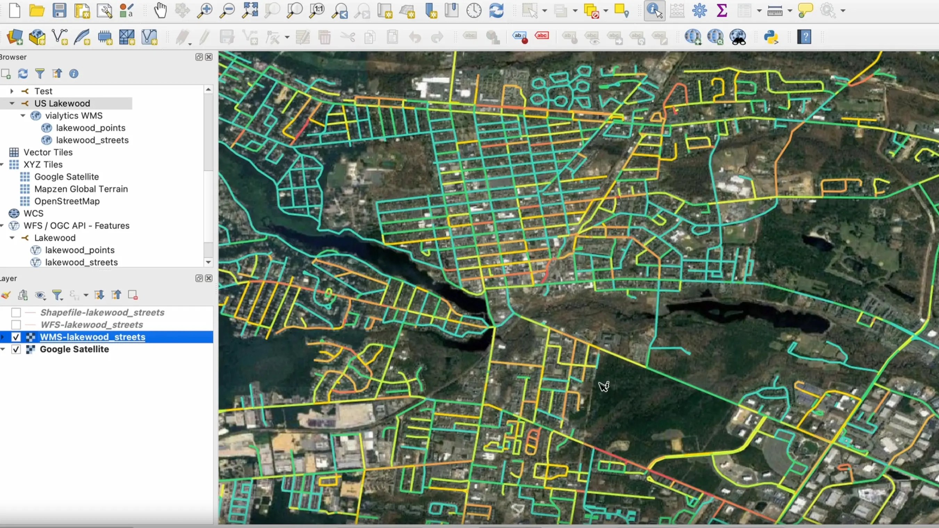Select the WMS-lakewood_streets layer
This screenshot has height=528, width=939.
(x=92, y=337)
